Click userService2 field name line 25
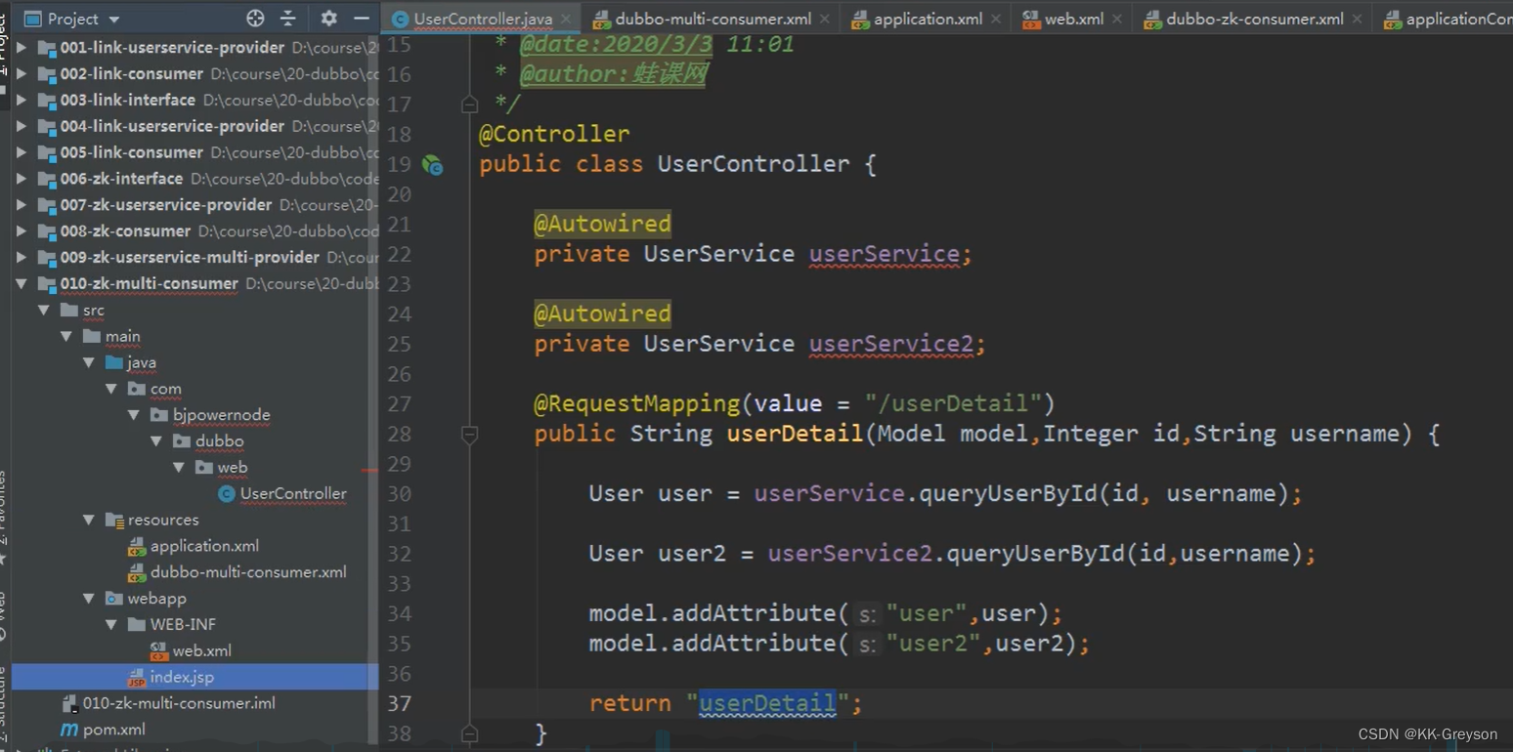Viewport: 1513px width, 752px height. [890, 344]
